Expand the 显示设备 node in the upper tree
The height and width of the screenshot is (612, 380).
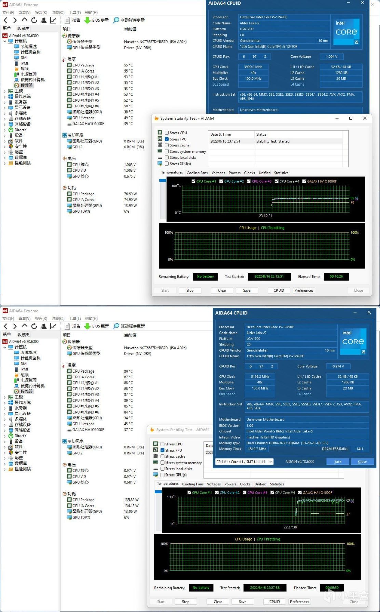coord(5,107)
